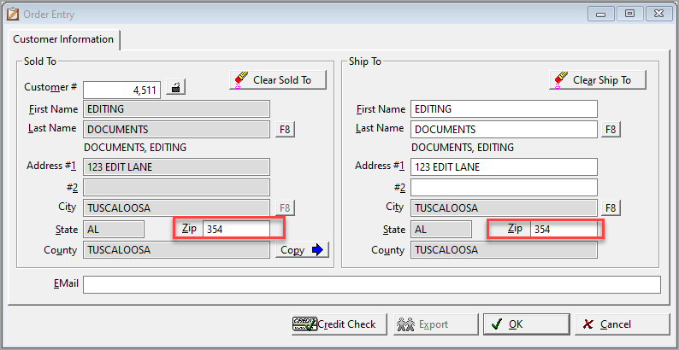Copy Sold To info to Ship To
Viewport: 679px width, 350px height.
click(302, 250)
